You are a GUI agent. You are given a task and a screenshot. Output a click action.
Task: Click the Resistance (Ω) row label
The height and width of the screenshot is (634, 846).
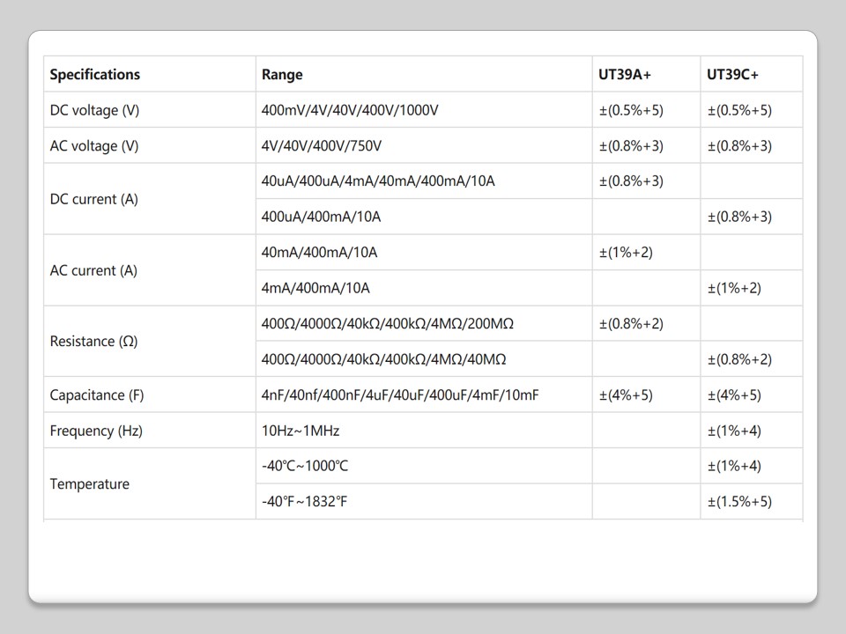[93, 342]
